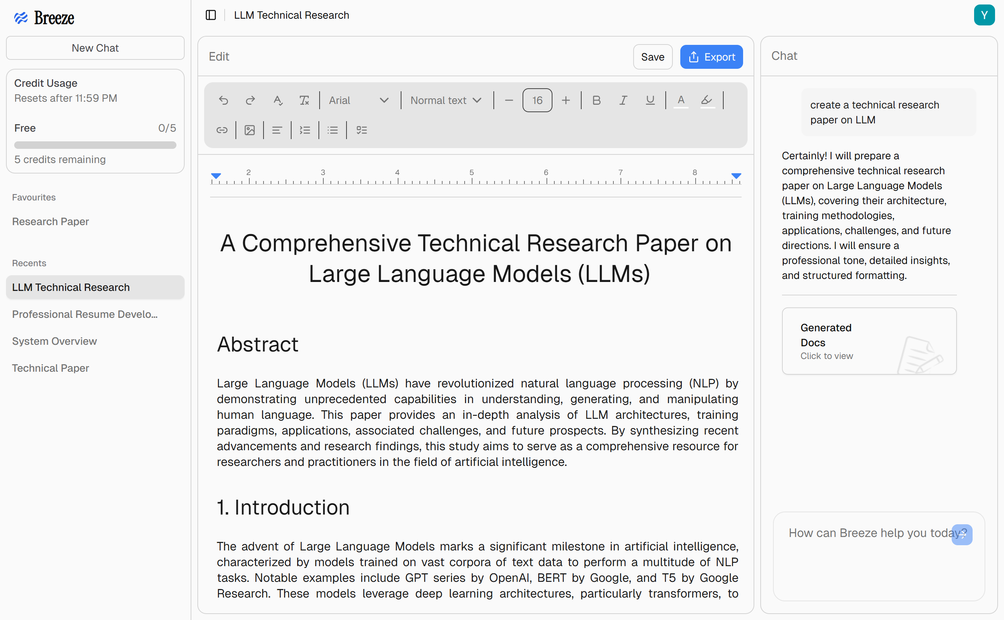Insert a link using the link icon

[x=222, y=131]
